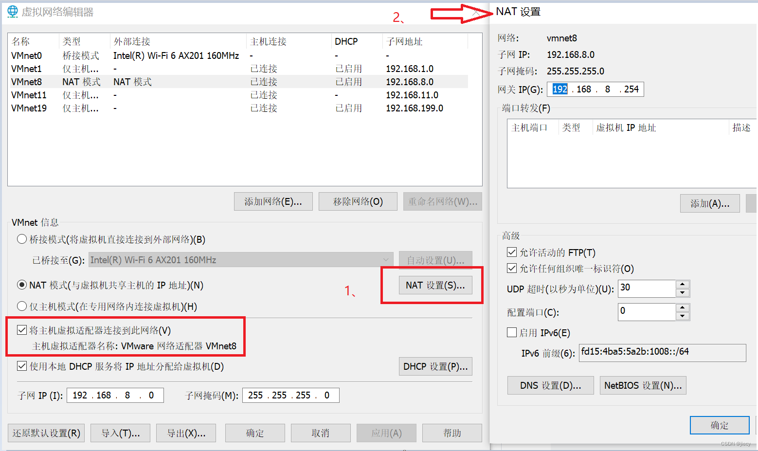Click the UDP 超时 value field
This screenshot has width=758, height=451.
tap(647, 288)
